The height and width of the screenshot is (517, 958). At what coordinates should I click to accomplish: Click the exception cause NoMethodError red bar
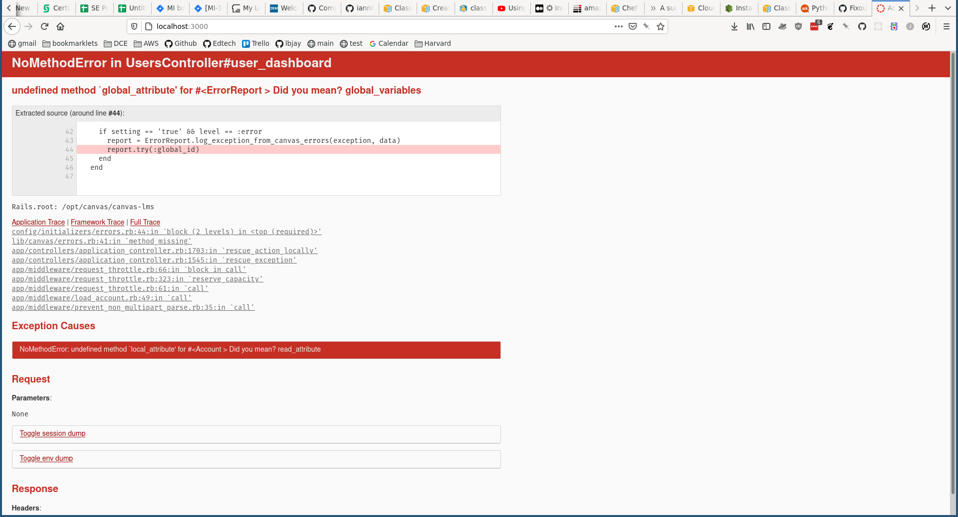tap(256, 350)
